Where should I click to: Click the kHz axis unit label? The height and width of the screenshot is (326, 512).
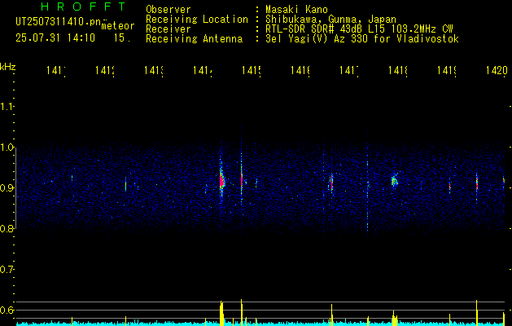click(x=8, y=67)
